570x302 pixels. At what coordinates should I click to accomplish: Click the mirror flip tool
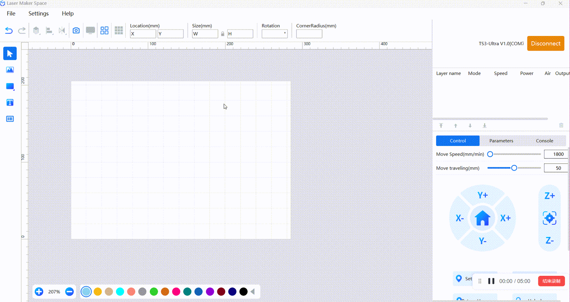point(62,31)
